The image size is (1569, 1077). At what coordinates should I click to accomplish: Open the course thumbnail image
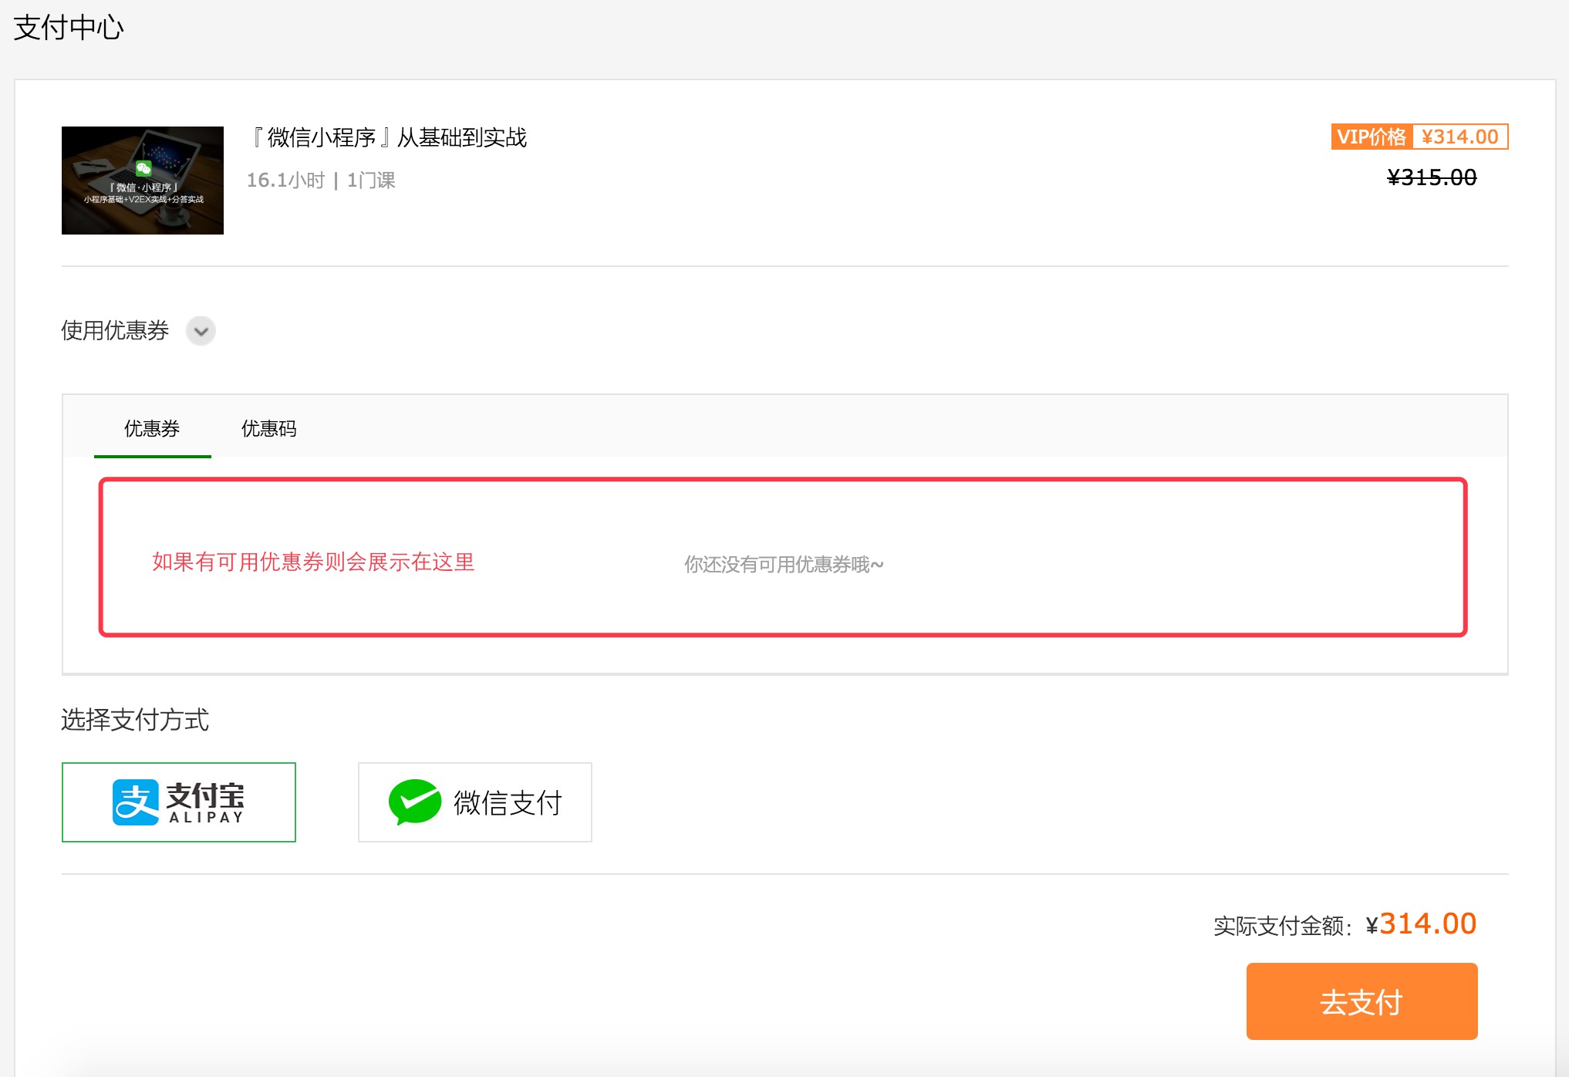click(143, 181)
